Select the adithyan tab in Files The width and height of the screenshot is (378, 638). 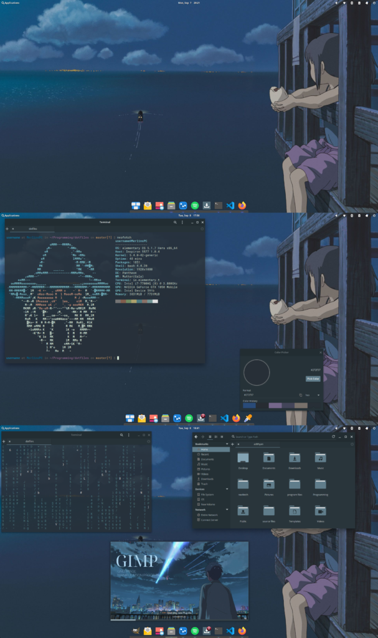258,444
